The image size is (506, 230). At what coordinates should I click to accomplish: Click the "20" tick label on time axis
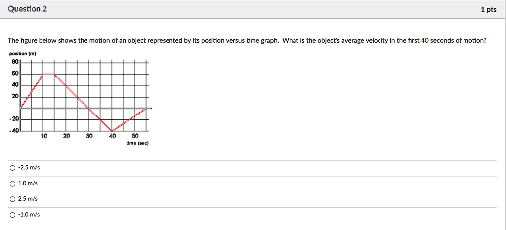(67, 136)
